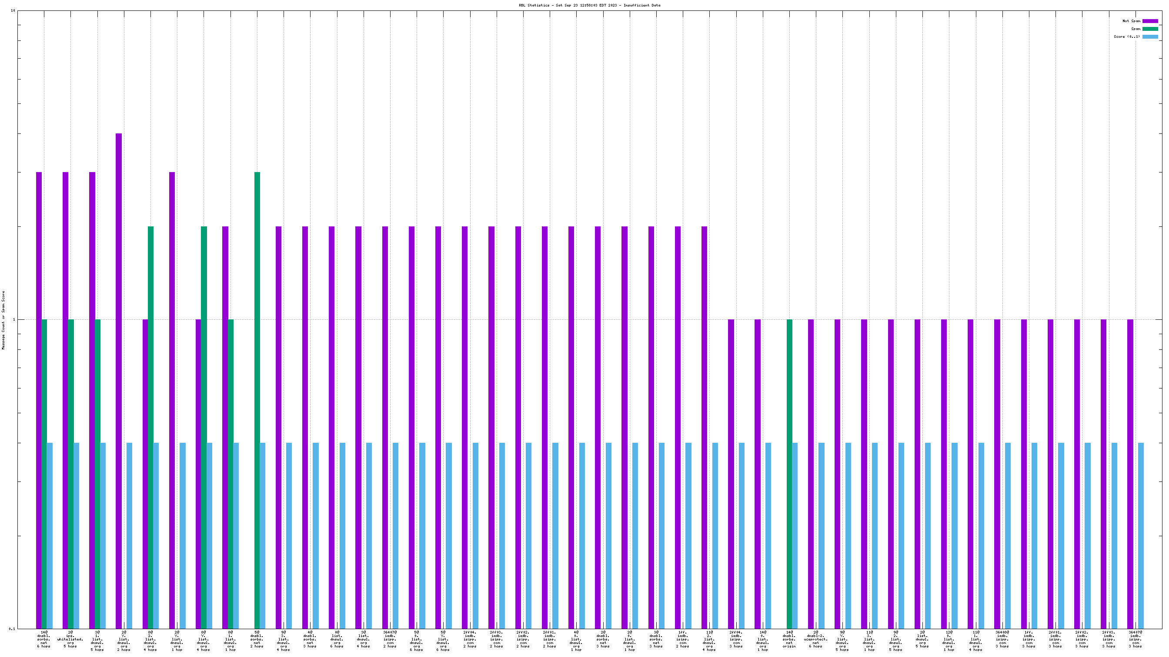Click the rightmost blue Score bar
This screenshot has width=1169, height=657.
click(x=1140, y=535)
